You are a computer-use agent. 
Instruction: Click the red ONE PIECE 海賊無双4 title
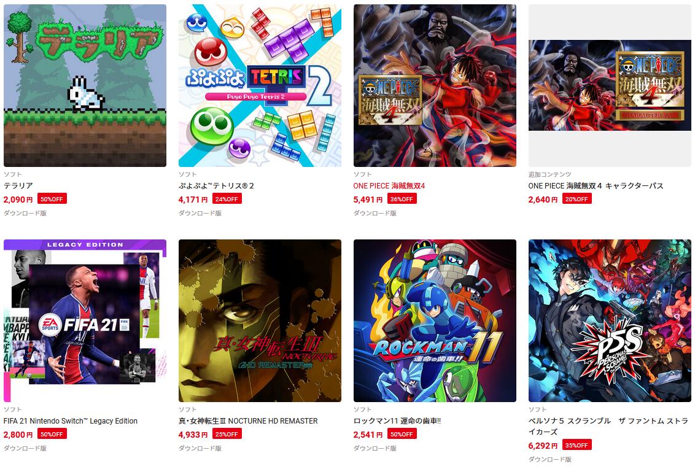[389, 186]
